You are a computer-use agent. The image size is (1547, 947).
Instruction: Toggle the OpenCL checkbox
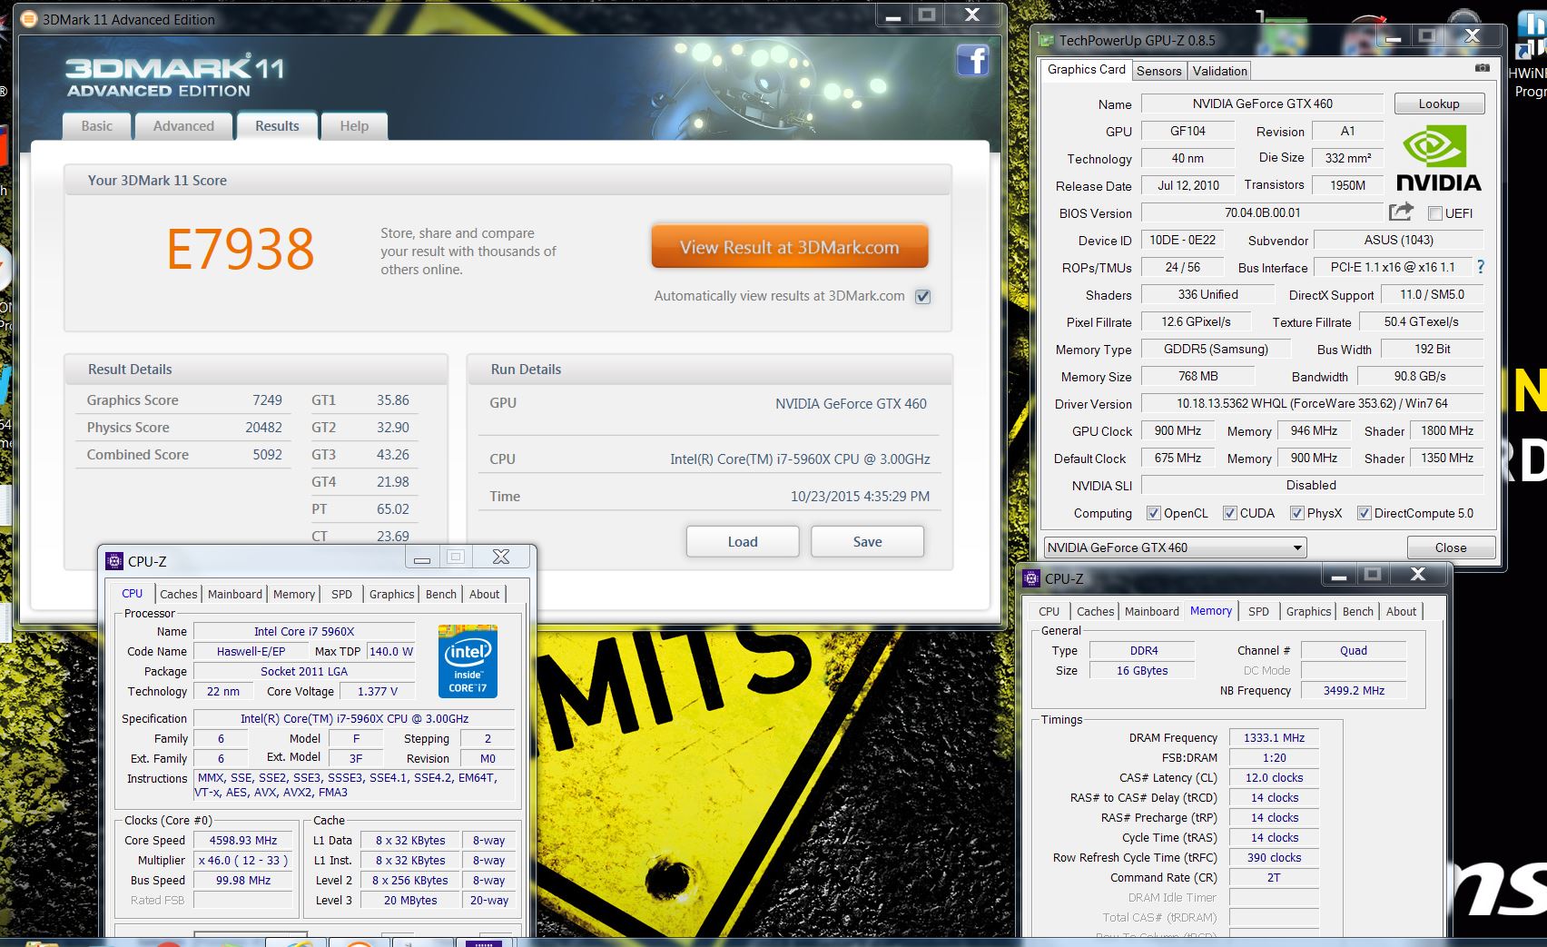tap(1153, 513)
